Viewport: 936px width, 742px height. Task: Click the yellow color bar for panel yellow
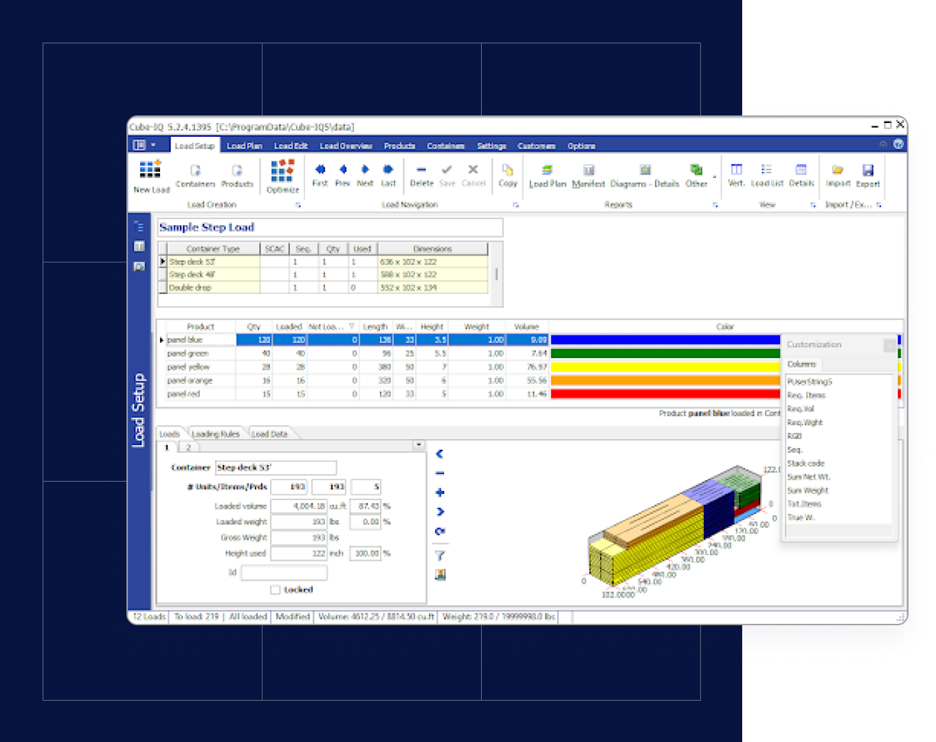[665, 367]
